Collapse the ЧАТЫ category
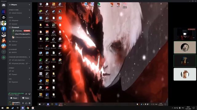This screenshot has width=197, height=110. click(11, 17)
